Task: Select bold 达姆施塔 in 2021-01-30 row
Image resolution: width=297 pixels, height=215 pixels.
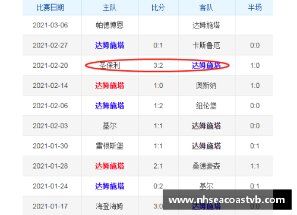Action: [x=206, y=146]
